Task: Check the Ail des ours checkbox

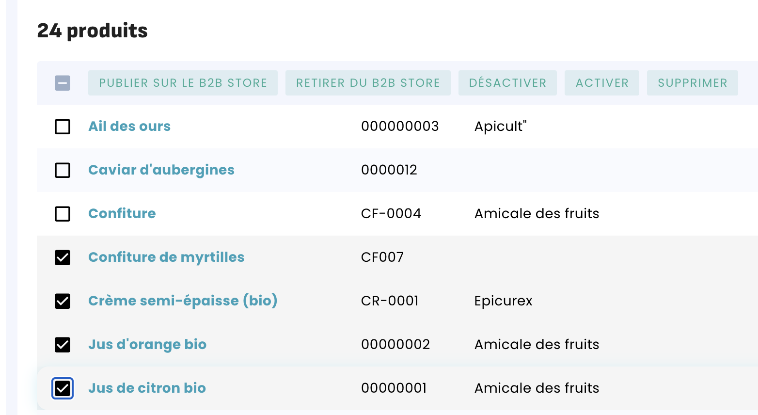Action: pyautogui.click(x=63, y=127)
